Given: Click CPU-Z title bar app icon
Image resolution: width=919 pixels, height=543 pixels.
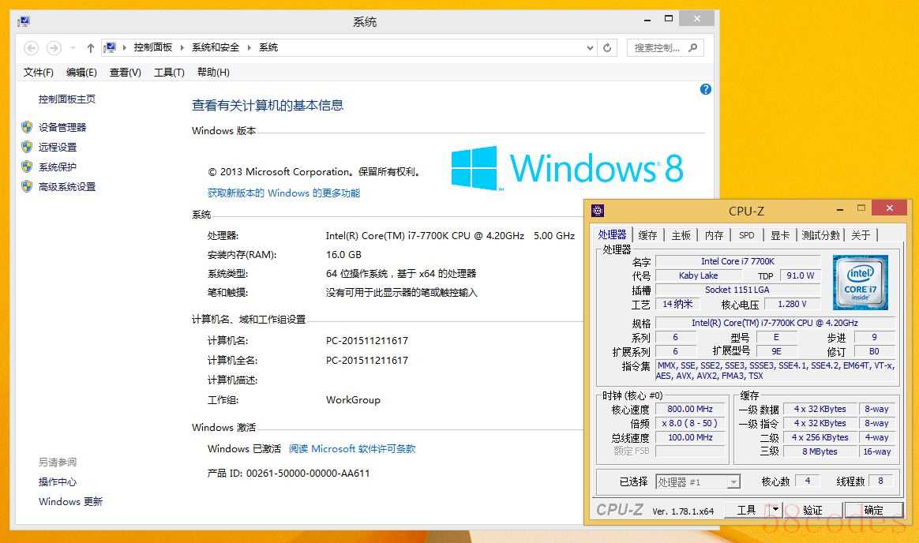Looking at the screenshot, I should pyautogui.click(x=598, y=211).
